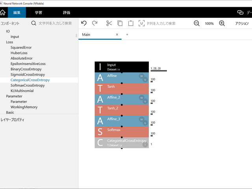The width and height of the screenshot is (252, 189).
Task: Zoom in on the network graph
Action: point(222,24)
